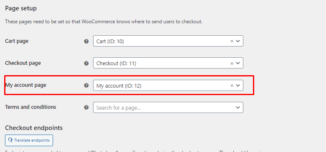Viewport: 326px width, 152px height.
Task: Click the help icon beside Cart page
Action: 86,41
